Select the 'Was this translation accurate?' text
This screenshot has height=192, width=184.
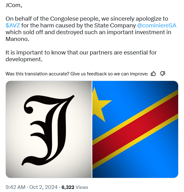click(x=37, y=74)
